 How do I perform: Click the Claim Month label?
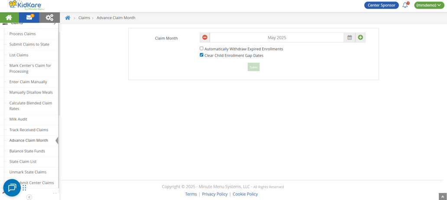tap(166, 38)
